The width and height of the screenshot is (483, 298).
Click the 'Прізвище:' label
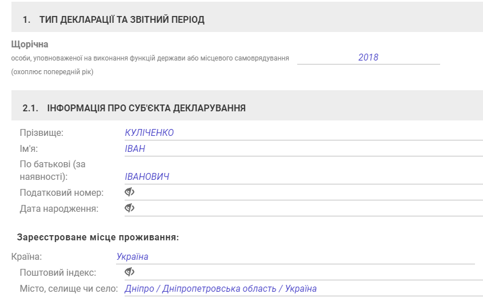pyautogui.click(x=42, y=132)
